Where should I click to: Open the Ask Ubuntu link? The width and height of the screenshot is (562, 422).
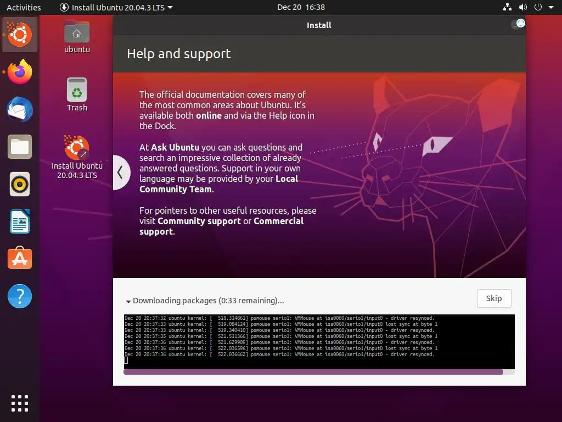click(175, 147)
